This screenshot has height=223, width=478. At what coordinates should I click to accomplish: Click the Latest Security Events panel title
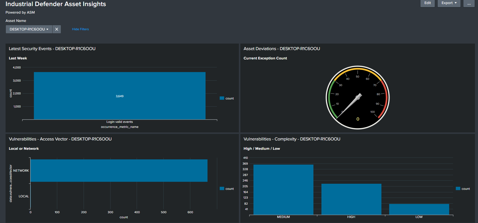coord(52,49)
